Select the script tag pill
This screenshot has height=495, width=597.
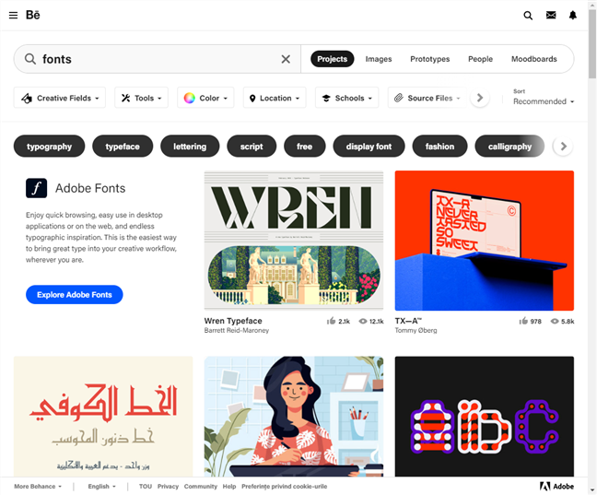tap(252, 147)
